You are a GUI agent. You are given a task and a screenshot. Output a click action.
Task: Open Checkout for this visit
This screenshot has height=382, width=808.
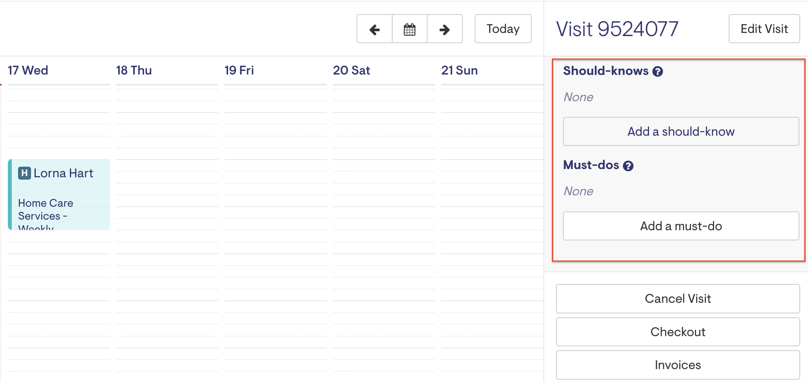[677, 332]
